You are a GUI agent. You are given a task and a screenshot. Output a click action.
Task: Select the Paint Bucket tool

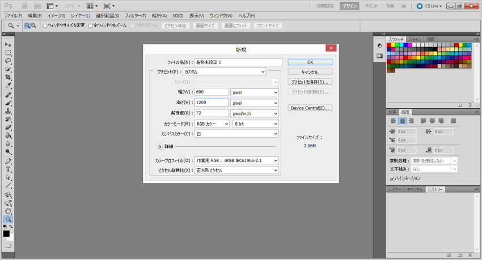click(8, 135)
